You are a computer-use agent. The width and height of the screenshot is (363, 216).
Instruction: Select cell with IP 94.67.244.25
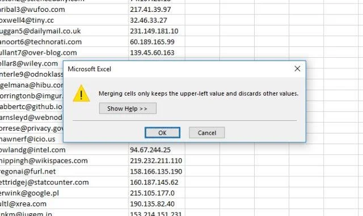157,150
